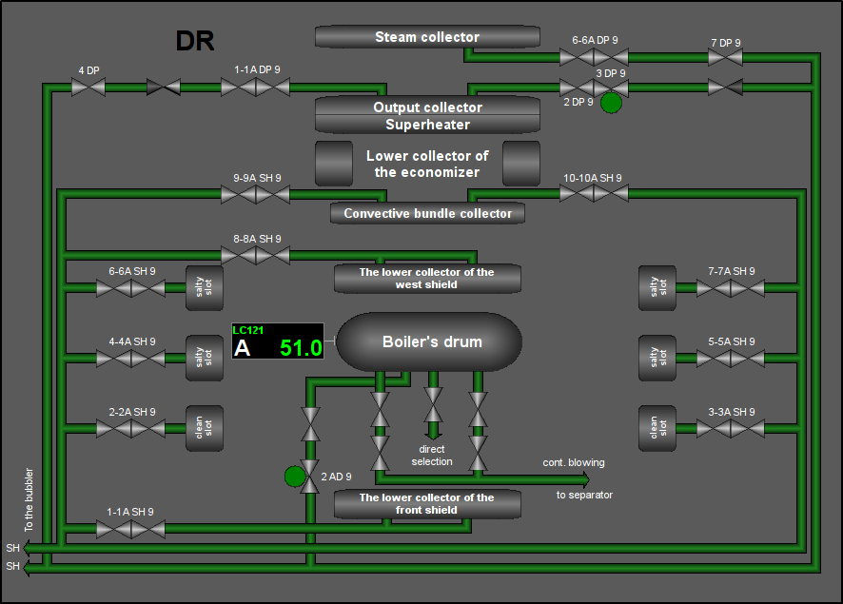
Task: Click the 2-2A SH 9 valve
Action: [130, 429]
